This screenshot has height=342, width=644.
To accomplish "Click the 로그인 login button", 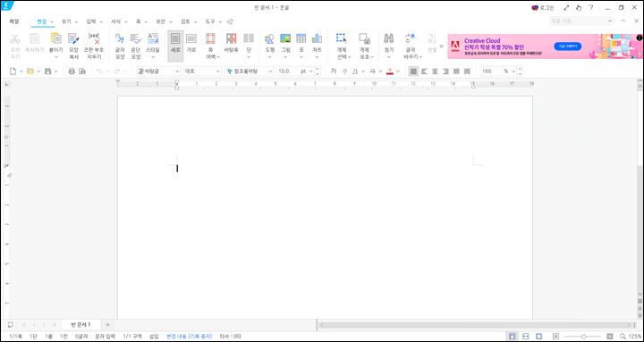I will pos(543,8).
